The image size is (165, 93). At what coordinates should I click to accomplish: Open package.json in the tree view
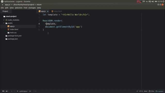point(13,39)
